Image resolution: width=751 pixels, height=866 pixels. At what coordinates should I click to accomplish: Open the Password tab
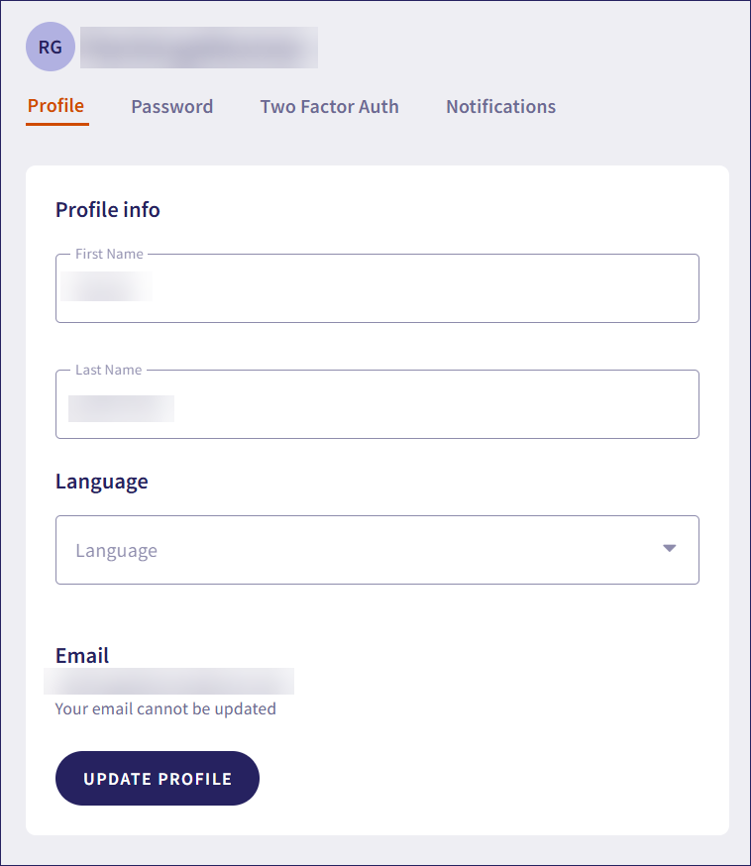click(171, 107)
